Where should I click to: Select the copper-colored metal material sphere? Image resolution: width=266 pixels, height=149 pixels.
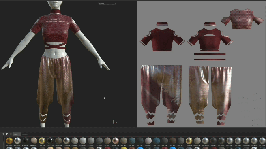click(116, 141)
